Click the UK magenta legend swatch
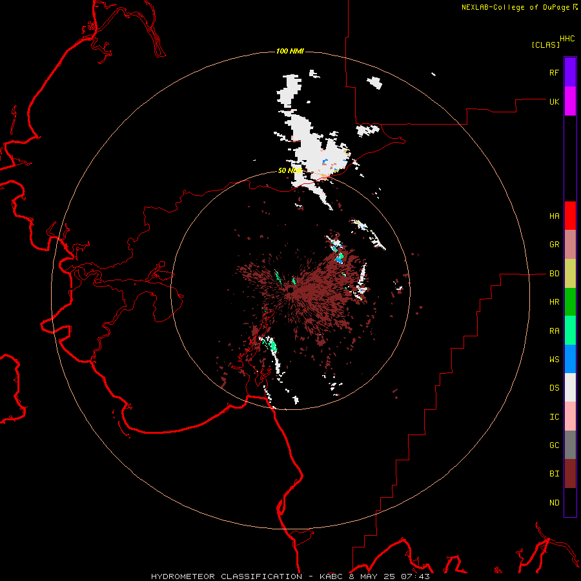 pos(570,101)
